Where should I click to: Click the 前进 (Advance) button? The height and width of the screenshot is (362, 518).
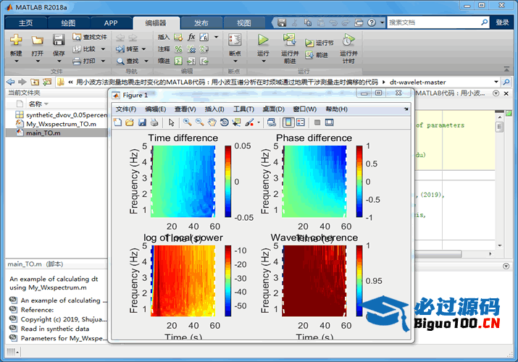click(317, 55)
